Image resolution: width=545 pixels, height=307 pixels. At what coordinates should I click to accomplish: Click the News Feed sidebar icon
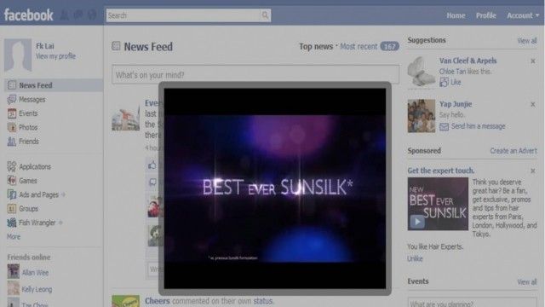coord(12,85)
